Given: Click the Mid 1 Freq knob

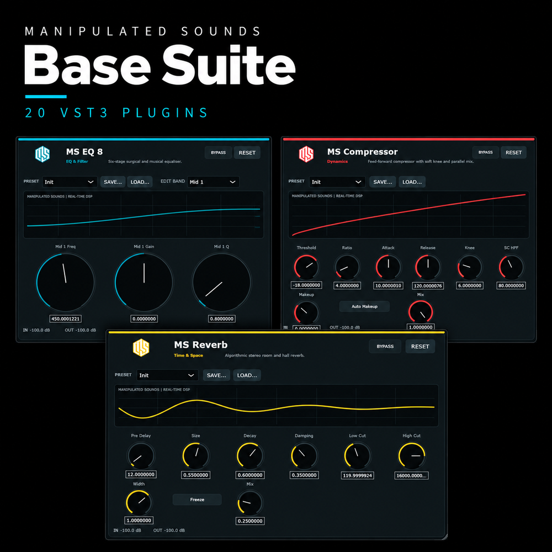Looking at the screenshot, I should coord(66,282).
